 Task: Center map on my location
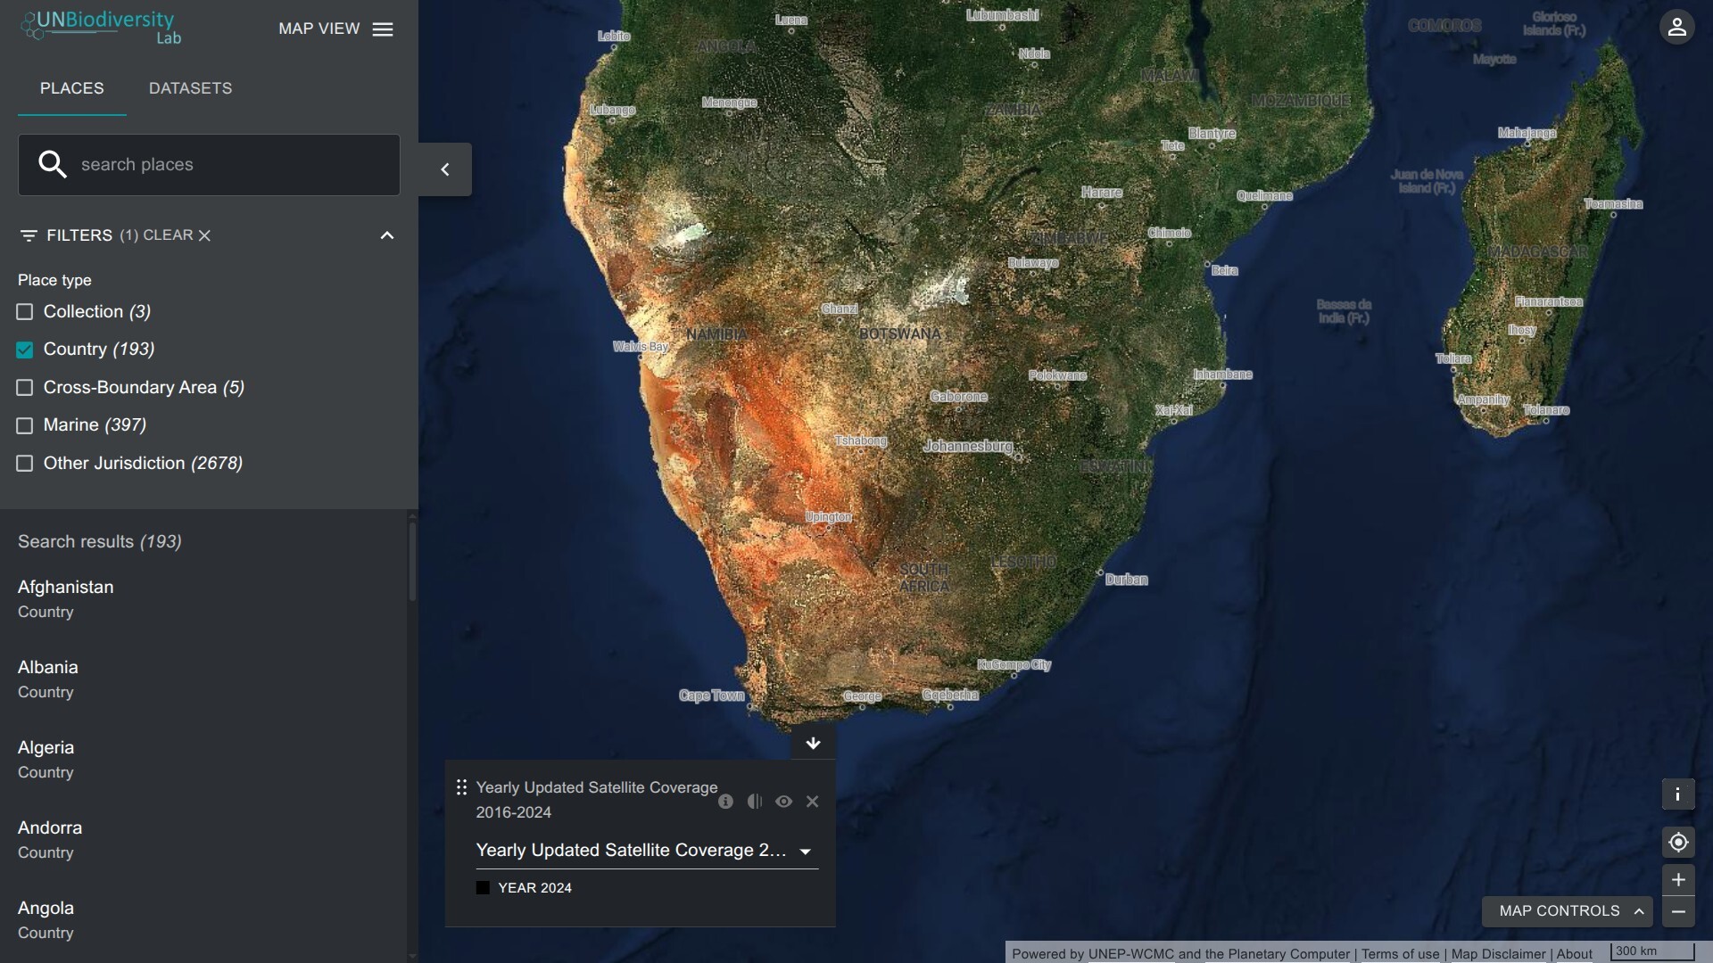point(1677,842)
